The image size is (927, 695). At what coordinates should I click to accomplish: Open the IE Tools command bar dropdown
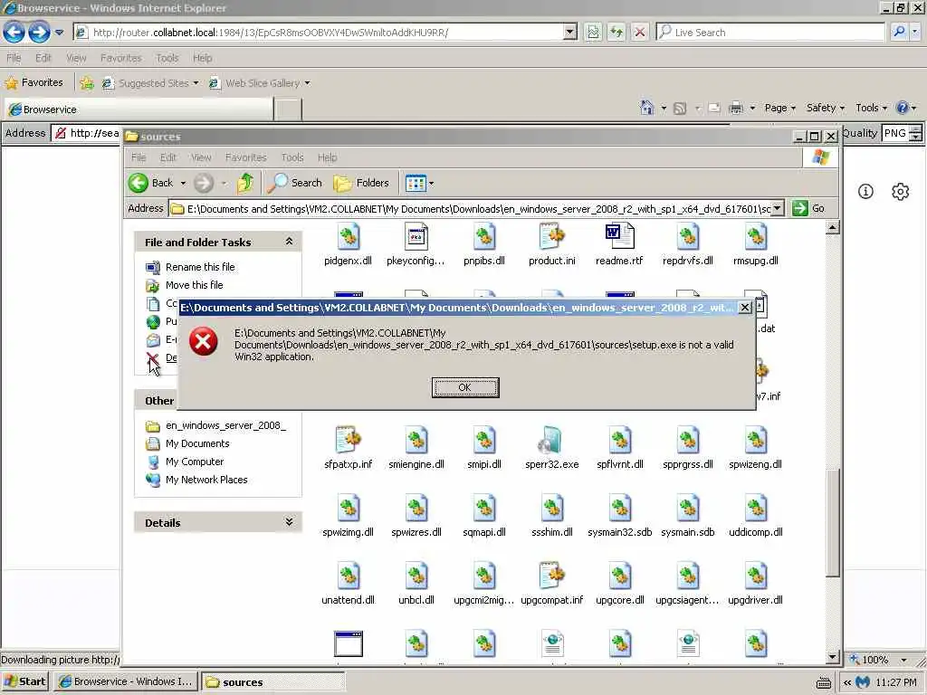[872, 108]
